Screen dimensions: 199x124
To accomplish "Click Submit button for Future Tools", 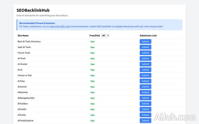I will point(145,53).
